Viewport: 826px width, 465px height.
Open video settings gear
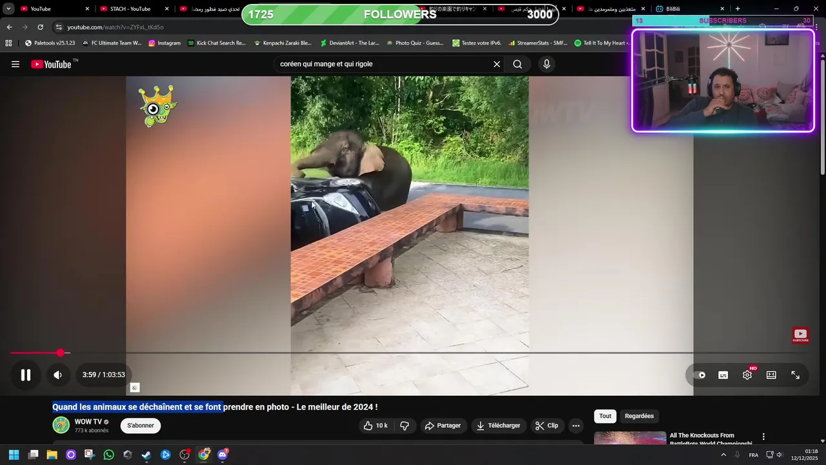(x=747, y=375)
